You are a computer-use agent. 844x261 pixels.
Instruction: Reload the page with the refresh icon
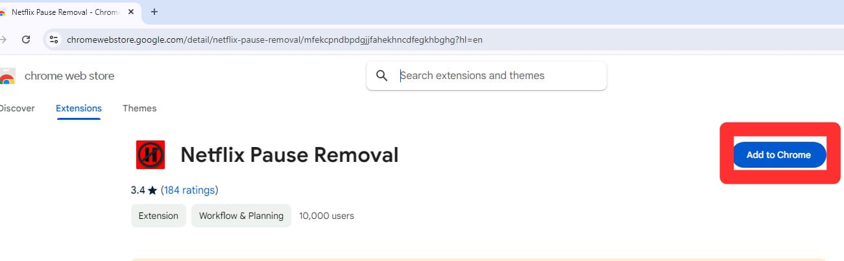tap(26, 40)
